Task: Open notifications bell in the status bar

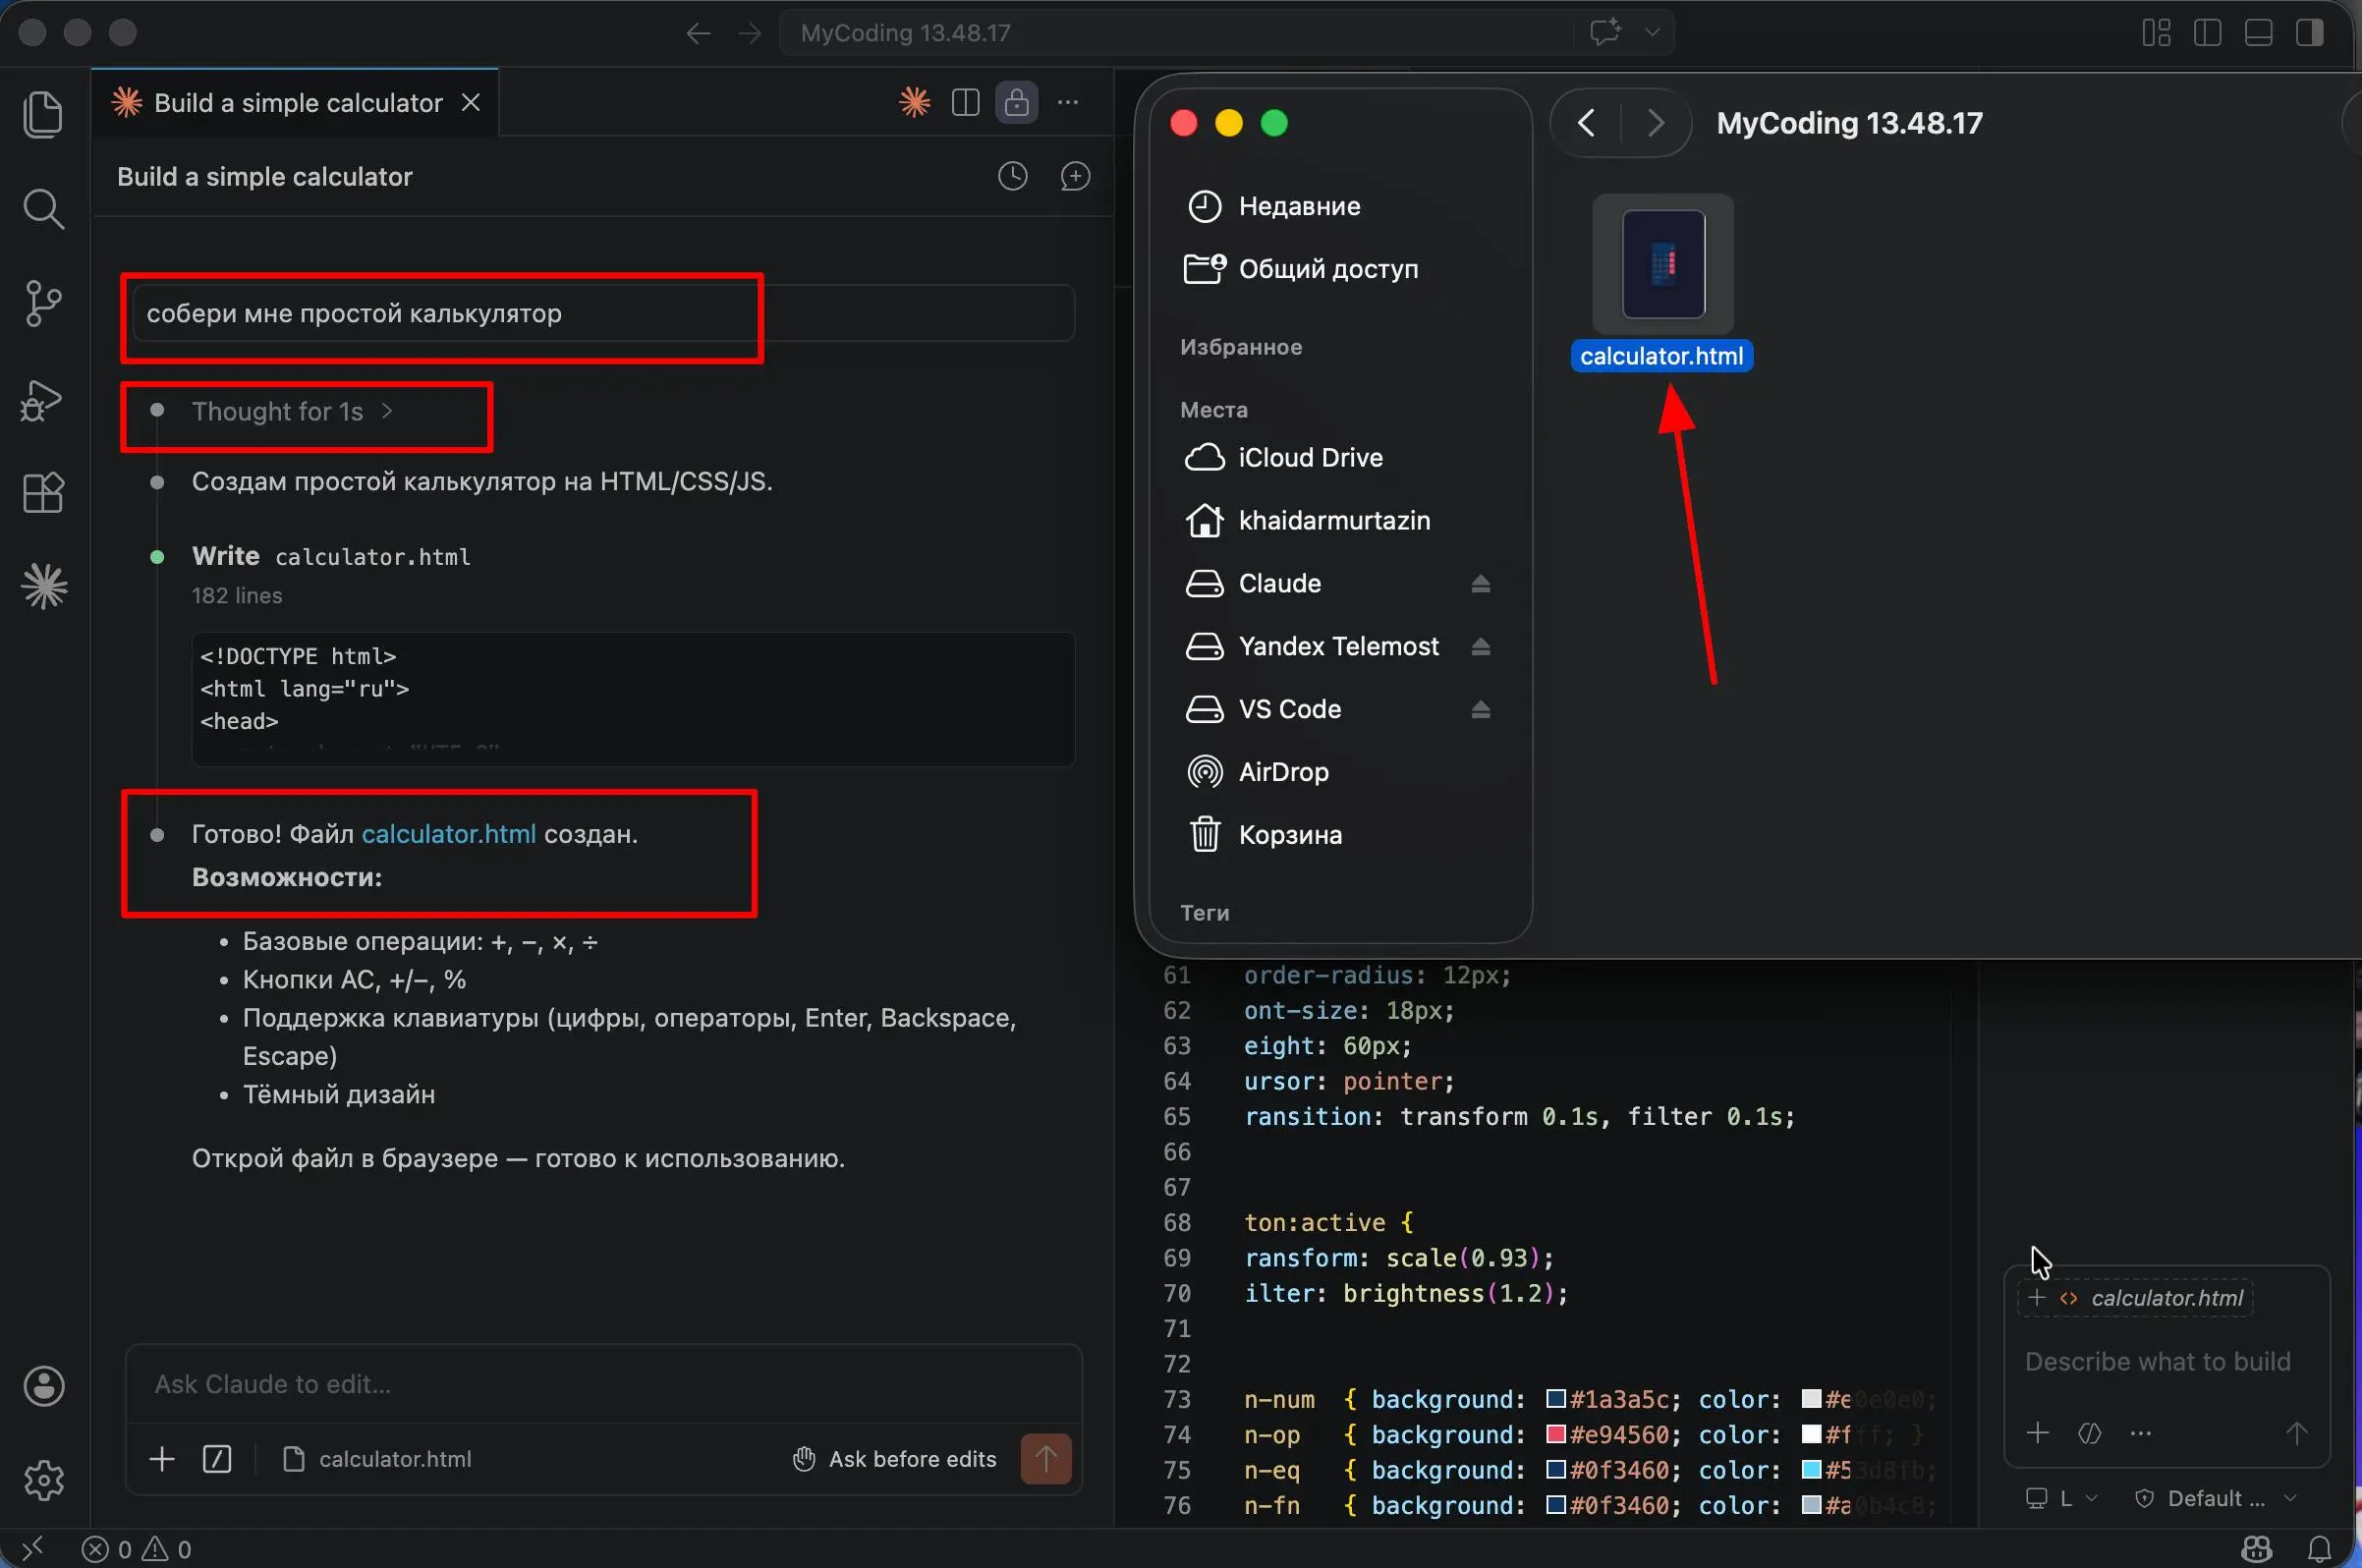Action: tap(2320, 1549)
